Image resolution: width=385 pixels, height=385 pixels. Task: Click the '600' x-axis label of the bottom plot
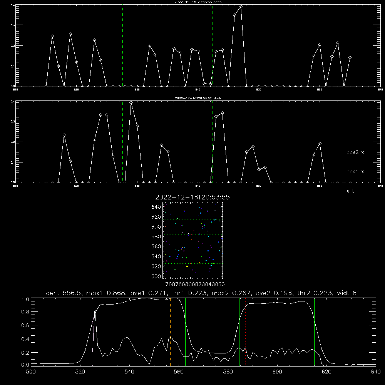[x=278, y=372]
